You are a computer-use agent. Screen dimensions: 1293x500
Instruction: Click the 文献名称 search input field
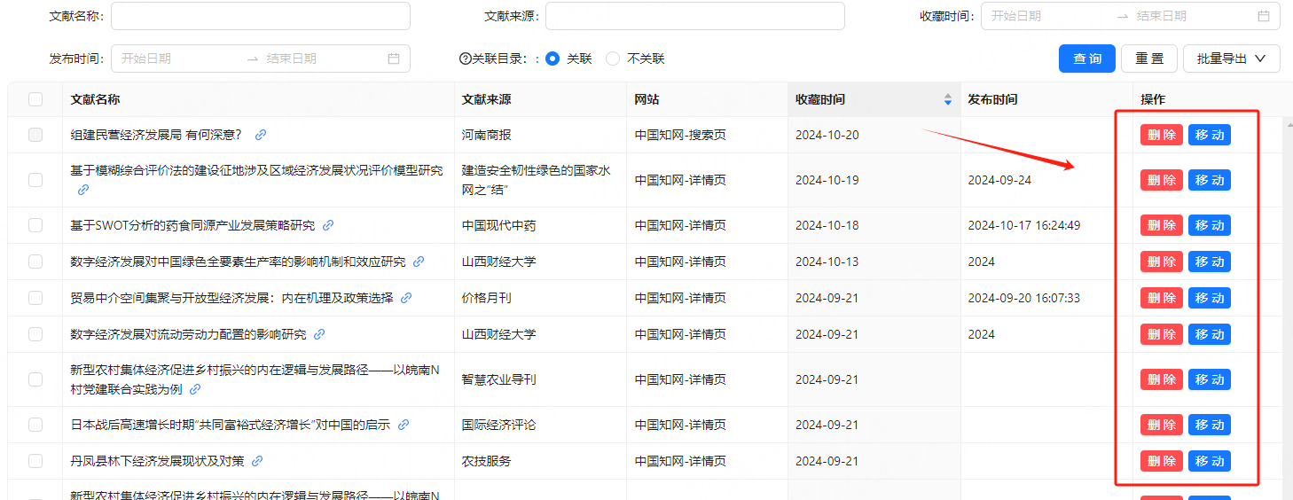point(260,16)
